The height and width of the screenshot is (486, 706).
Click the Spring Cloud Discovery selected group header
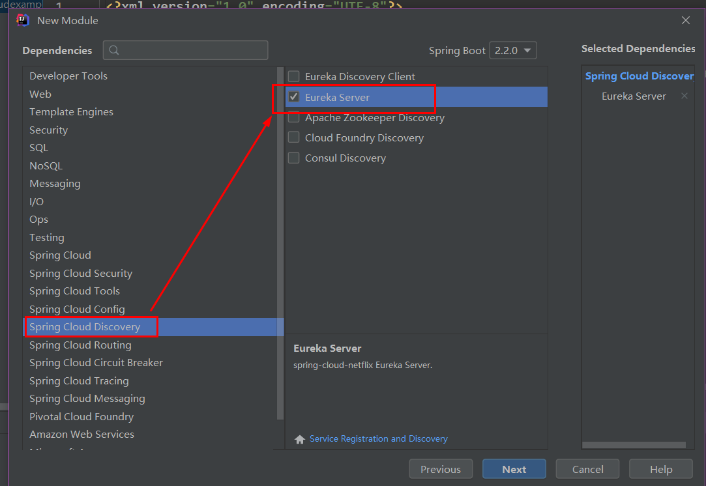(640, 76)
